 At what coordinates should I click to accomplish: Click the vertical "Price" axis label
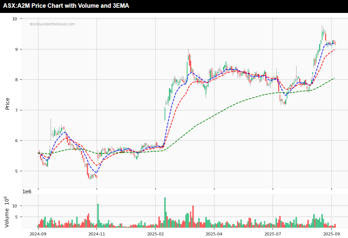[7, 104]
